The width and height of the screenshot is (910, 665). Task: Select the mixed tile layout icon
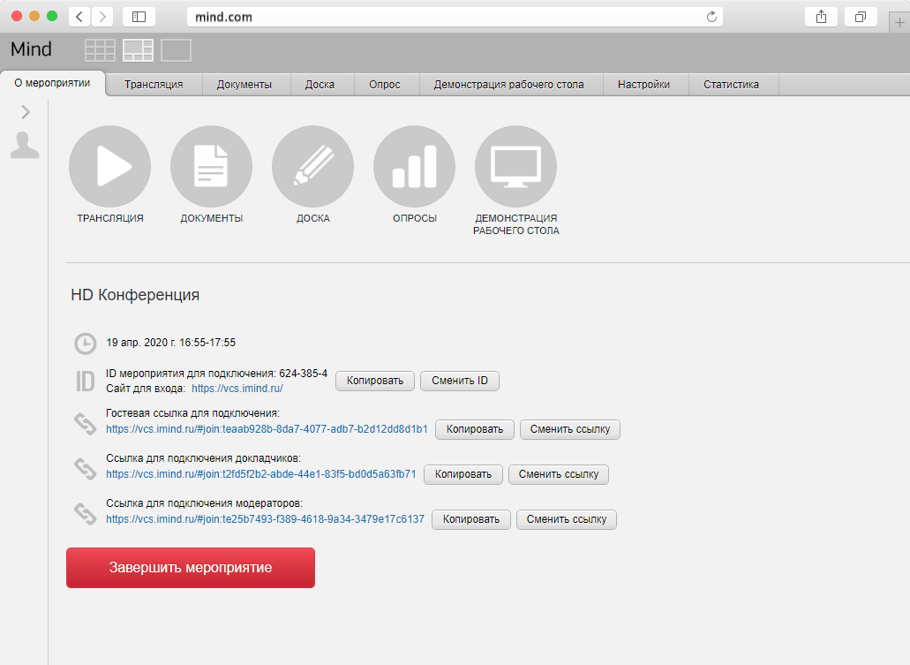point(138,50)
